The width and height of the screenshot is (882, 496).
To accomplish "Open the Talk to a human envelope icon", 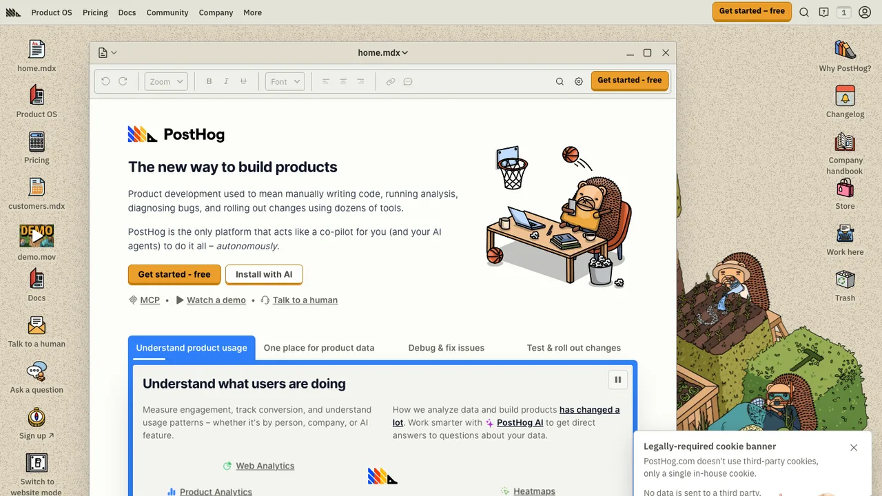I will 37,324.
